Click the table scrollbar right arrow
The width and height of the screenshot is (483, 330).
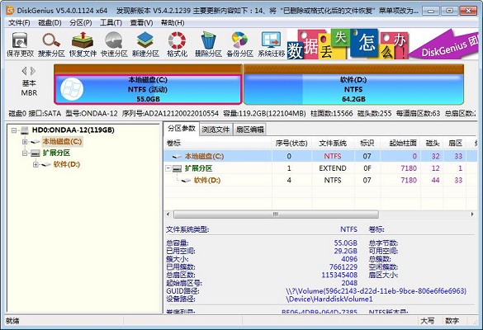point(472,214)
